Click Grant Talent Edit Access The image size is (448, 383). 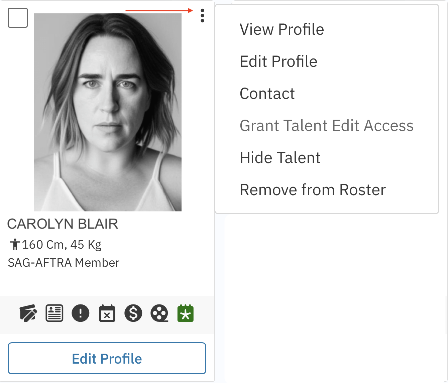tap(327, 126)
